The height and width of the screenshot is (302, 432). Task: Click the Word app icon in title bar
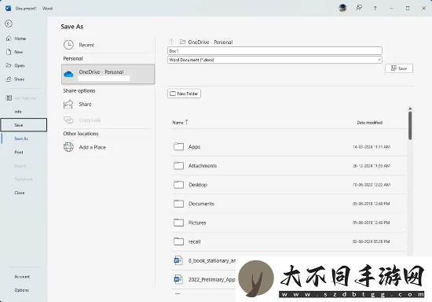pos(9,9)
